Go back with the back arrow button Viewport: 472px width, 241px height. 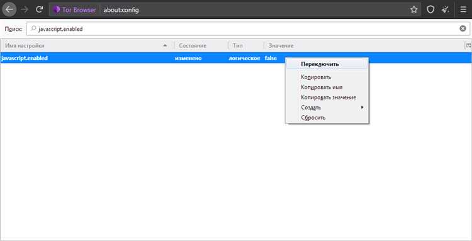9,9
